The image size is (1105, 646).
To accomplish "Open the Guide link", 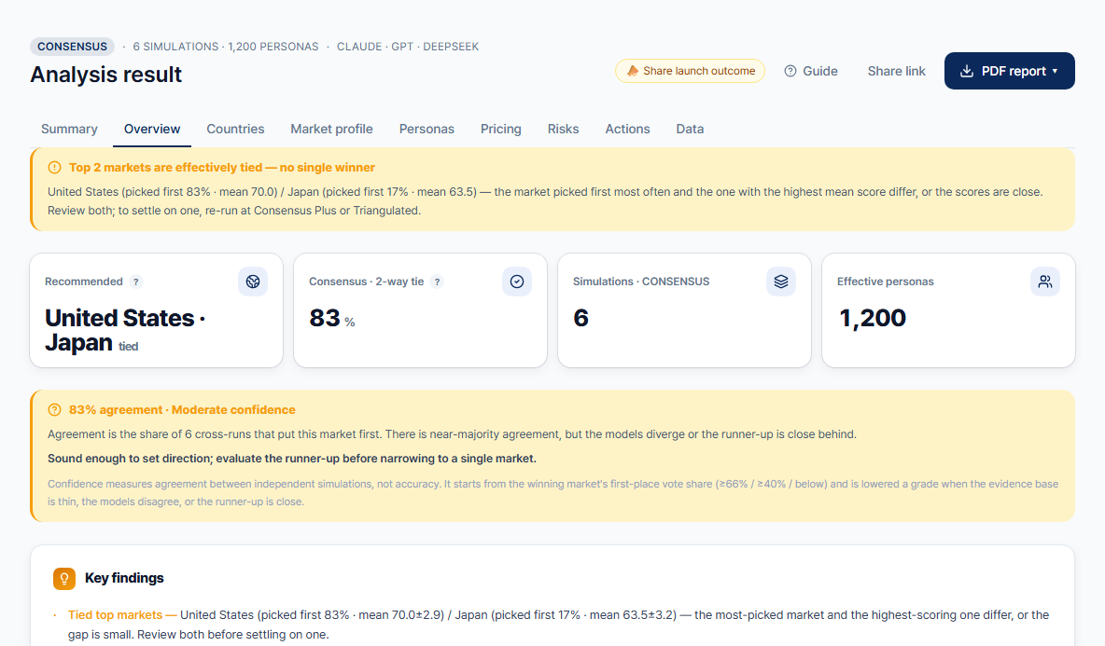I will [811, 71].
